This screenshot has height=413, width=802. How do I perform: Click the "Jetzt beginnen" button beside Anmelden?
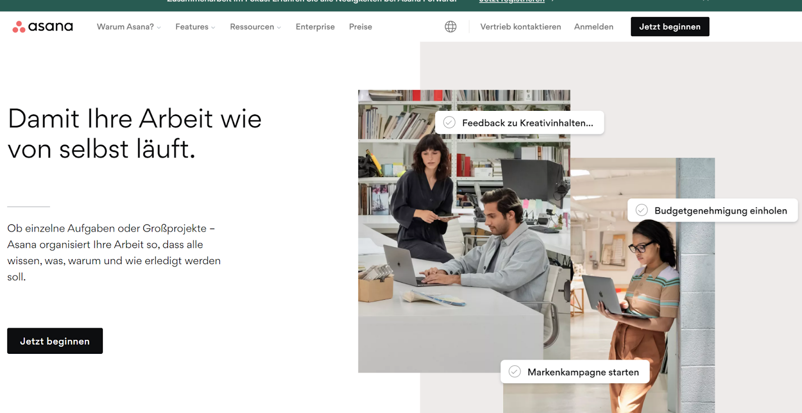[670, 27]
